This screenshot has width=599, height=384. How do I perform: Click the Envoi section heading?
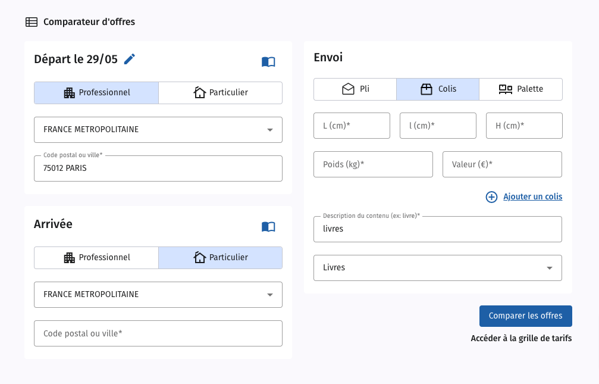point(328,57)
